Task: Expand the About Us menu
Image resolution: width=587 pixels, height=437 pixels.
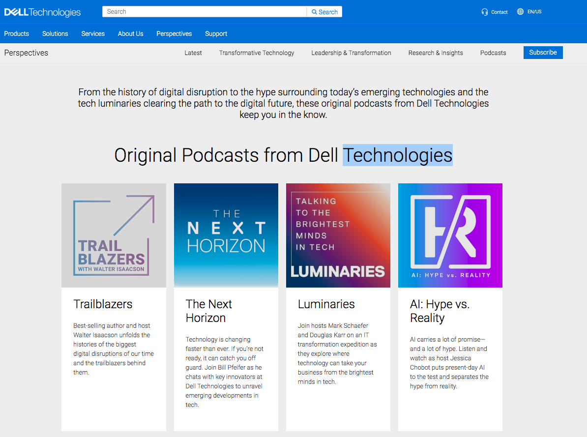Action: tap(130, 34)
